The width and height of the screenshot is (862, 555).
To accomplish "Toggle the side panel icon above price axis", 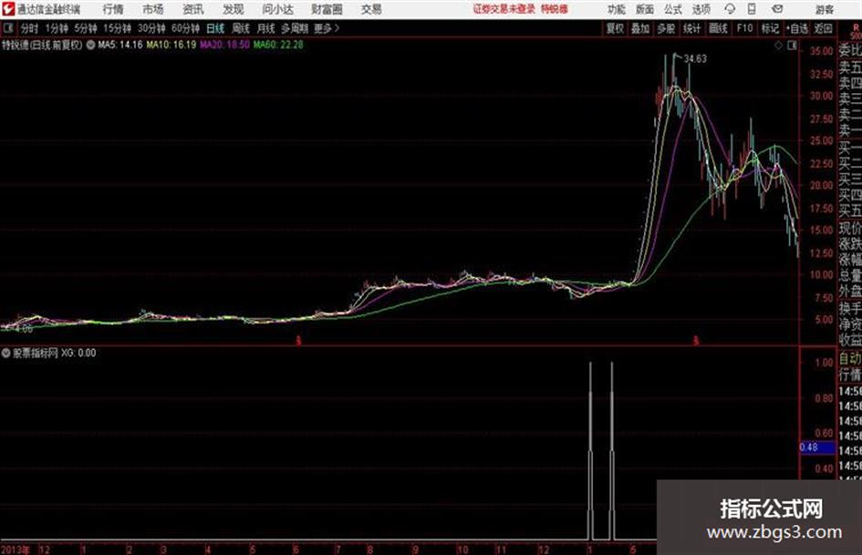I will (x=792, y=46).
